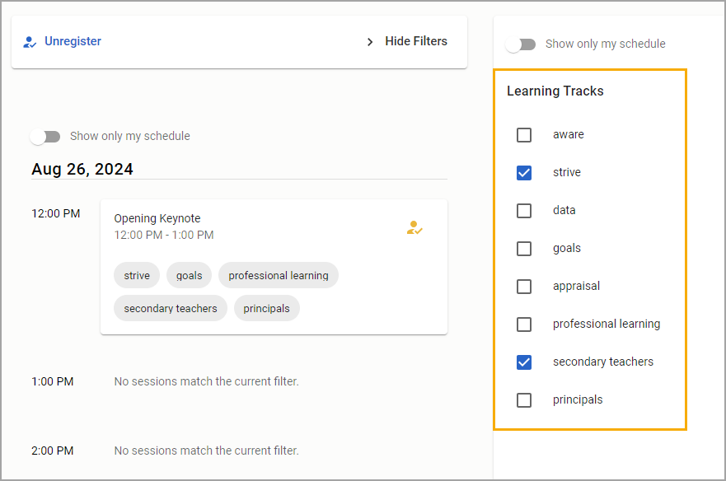Enable Show only my schedule above Aug 26

(x=45, y=137)
